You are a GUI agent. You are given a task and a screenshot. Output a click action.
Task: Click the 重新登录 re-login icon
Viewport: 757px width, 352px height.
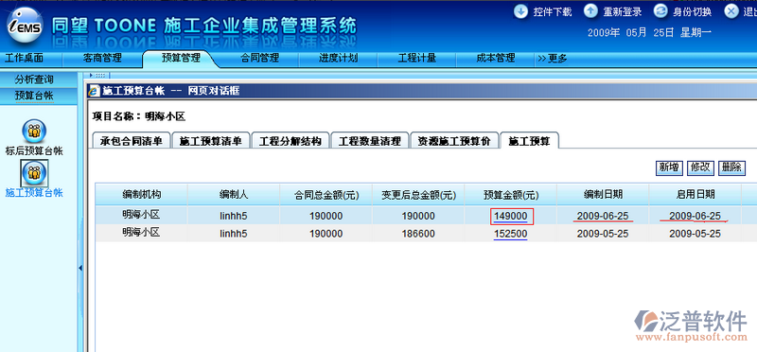[x=590, y=11]
